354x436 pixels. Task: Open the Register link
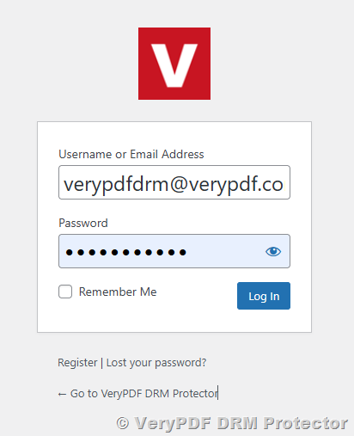[x=77, y=363]
